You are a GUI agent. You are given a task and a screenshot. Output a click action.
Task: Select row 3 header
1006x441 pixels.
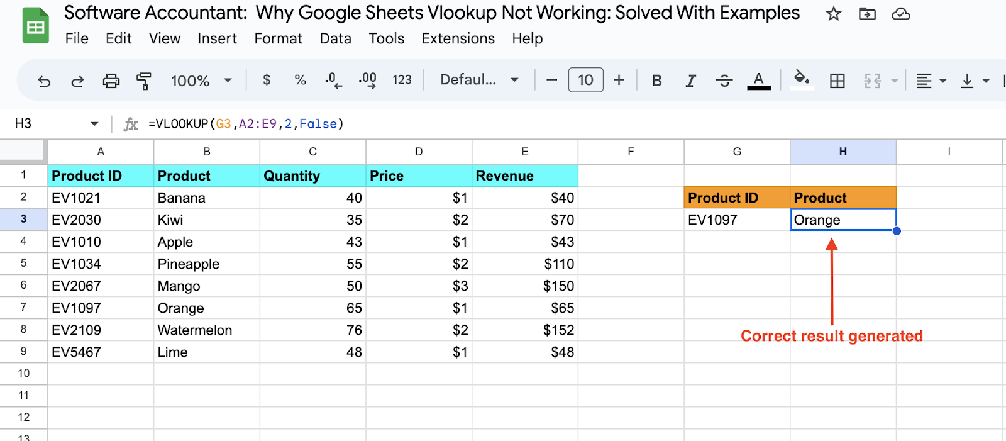point(23,220)
